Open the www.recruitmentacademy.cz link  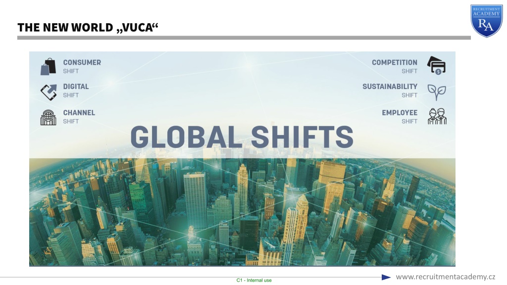point(445,277)
